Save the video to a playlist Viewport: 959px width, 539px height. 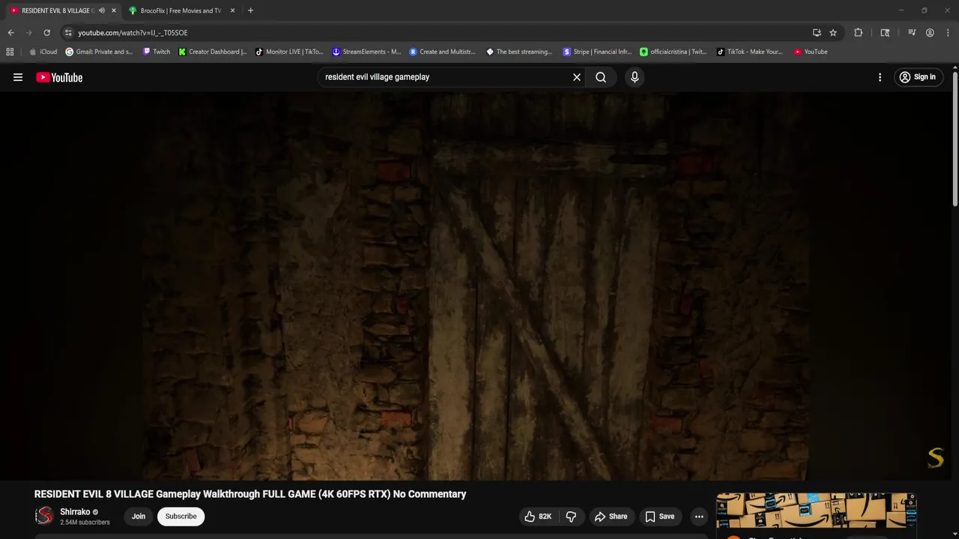coord(659,517)
